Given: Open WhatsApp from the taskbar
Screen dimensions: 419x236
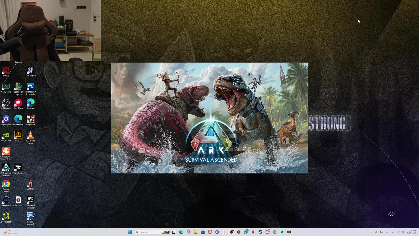Looking at the screenshot, I should (x=246, y=232).
